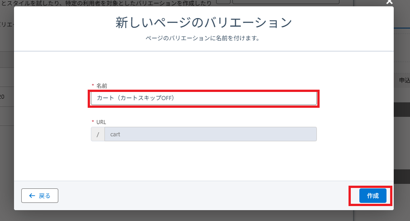
Task: Click the 20 value left of the dialog
Action: pos(2,96)
